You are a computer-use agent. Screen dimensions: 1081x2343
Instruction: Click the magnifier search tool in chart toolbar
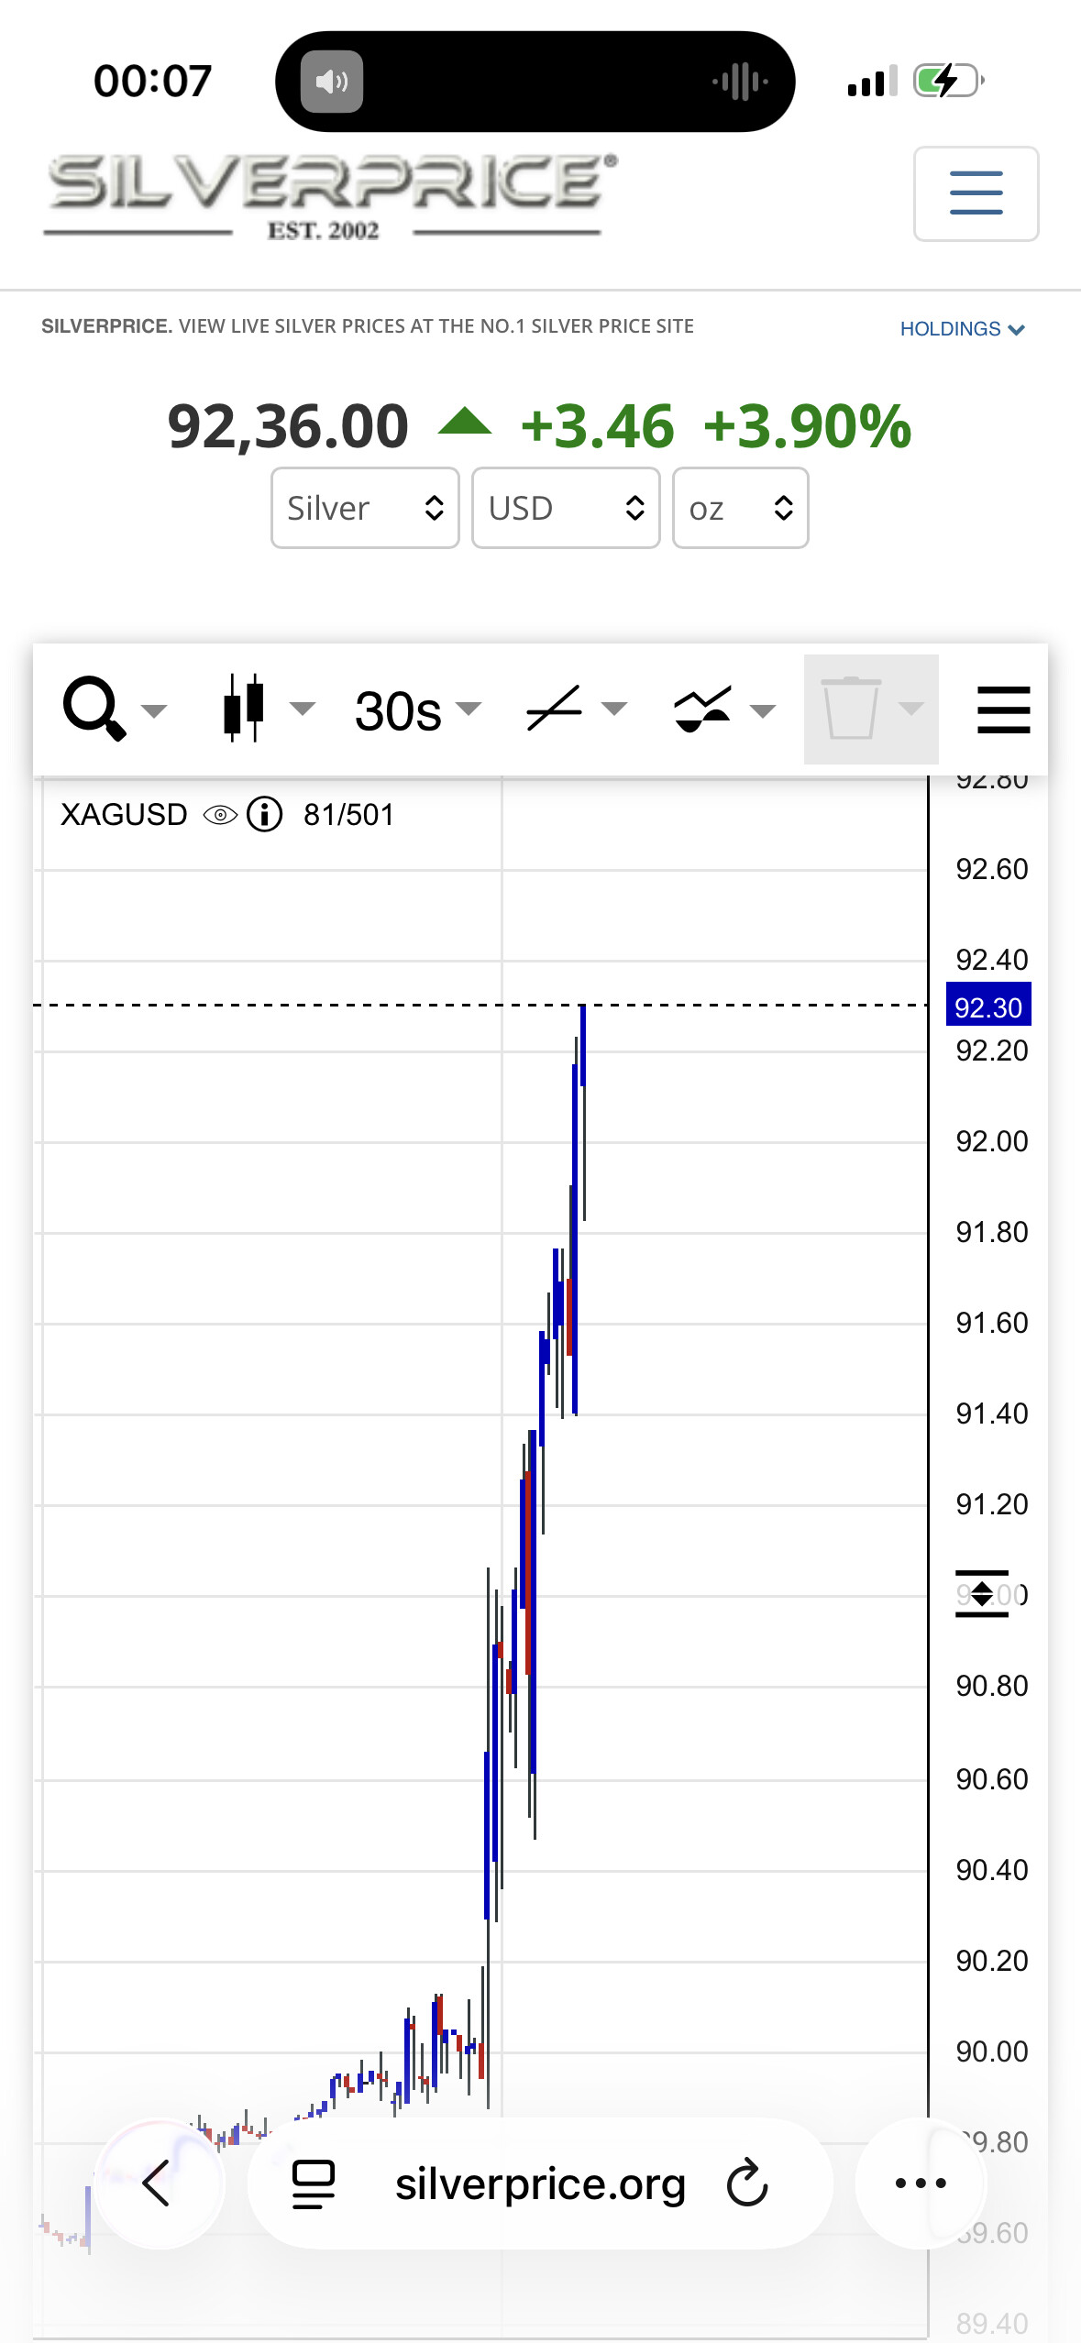pos(94,709)
